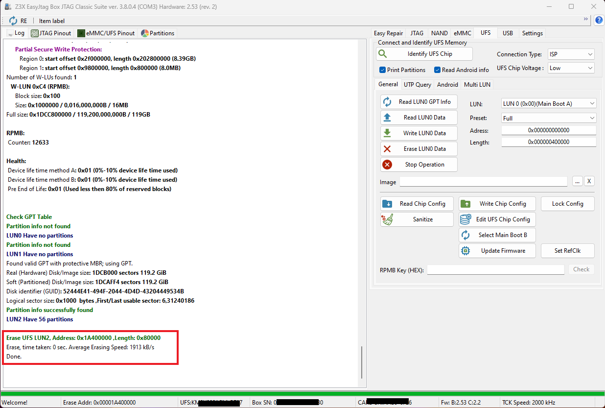
Task: Click the green download icon on Write LUN0 Data
Action: click(387, 133)
